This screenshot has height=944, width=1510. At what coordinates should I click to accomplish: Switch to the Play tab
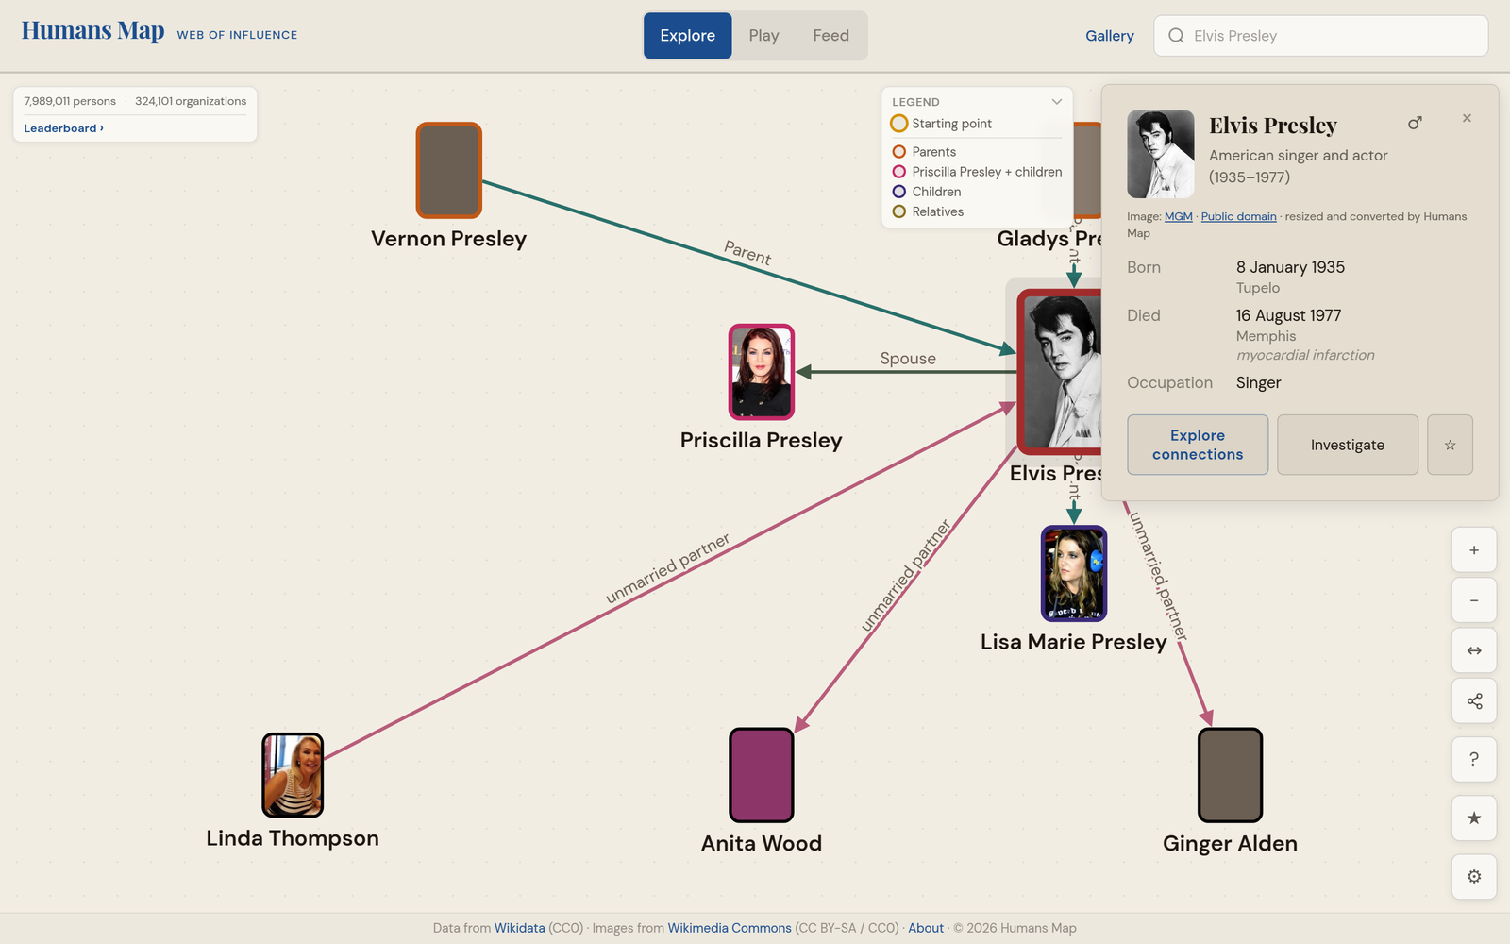coord(763,36)
